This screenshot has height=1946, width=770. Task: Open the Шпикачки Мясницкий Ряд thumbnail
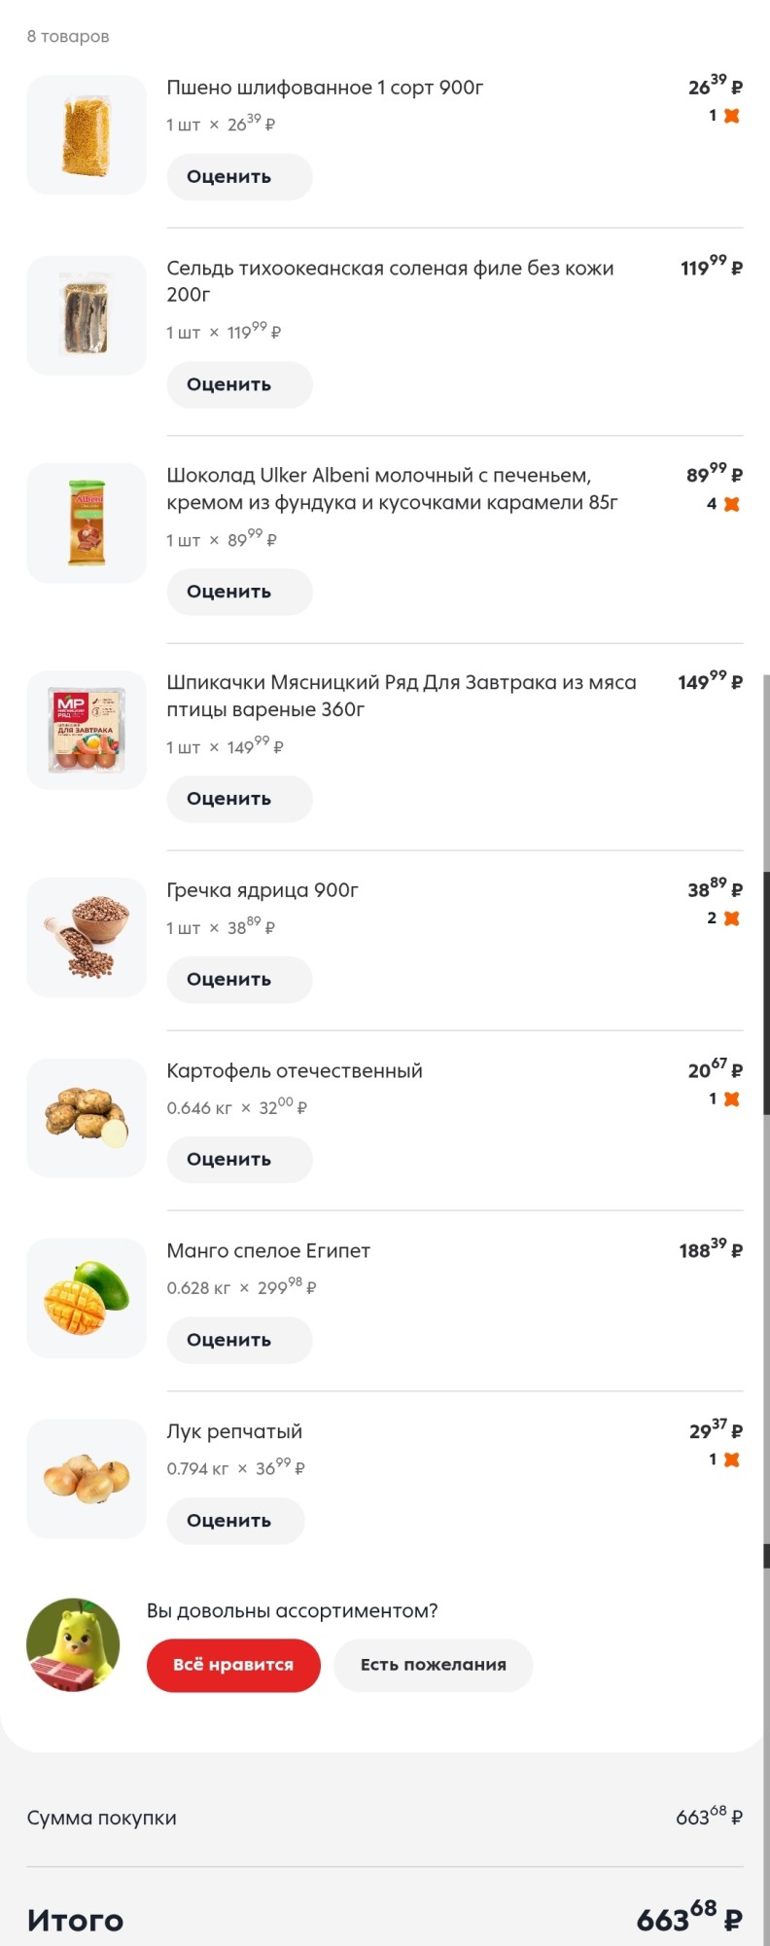coord(87,730)
